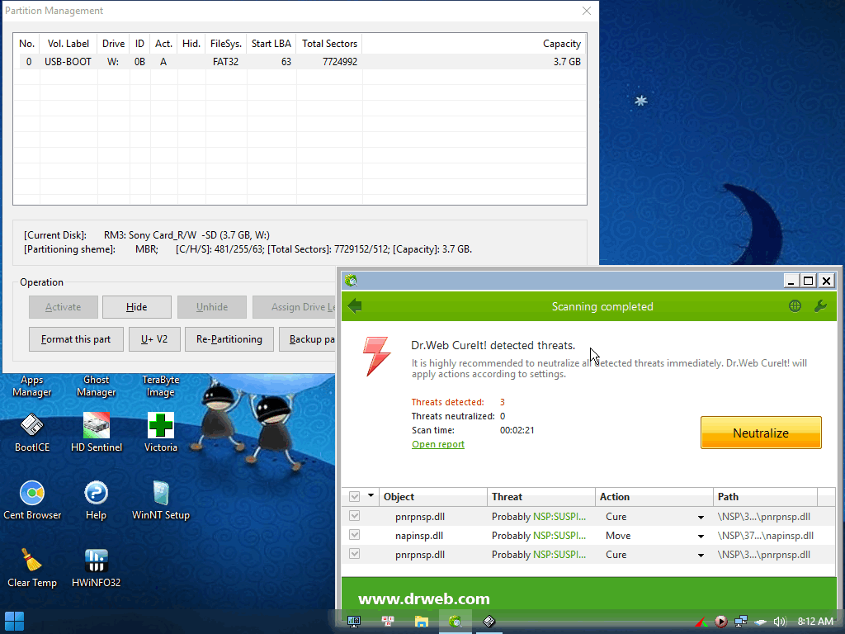Uncheck napinsp.dll threat checkbox
Viewport: 845px width, 634px height.
[354, 535]
